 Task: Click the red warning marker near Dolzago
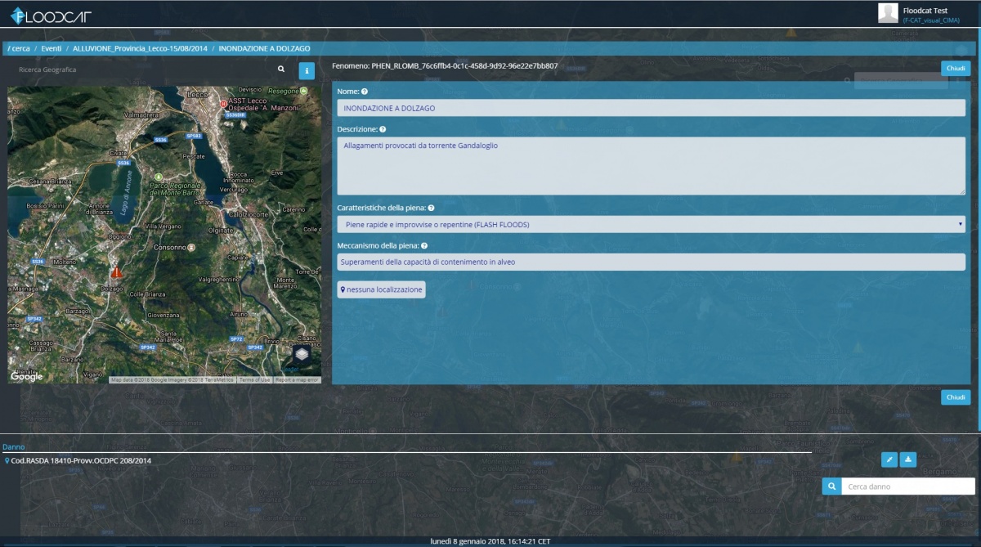pyautogui.click(x=116, y=272)
